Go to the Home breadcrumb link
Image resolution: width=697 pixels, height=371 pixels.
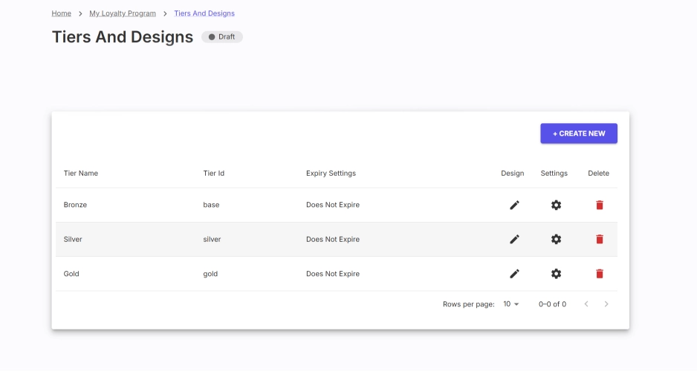point(62,13)
